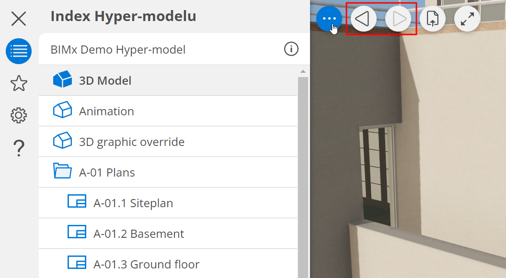Viewport: 506px width, 278px height.
Task: Open the index list view icon
Action: pyautogui.click(x=19, y=51)
